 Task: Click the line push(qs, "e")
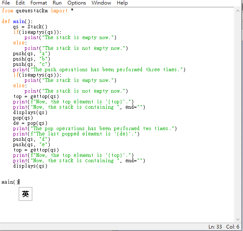tap(32, 145)
